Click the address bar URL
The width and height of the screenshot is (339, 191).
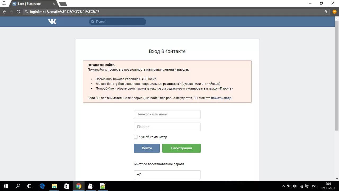(65, 12)
